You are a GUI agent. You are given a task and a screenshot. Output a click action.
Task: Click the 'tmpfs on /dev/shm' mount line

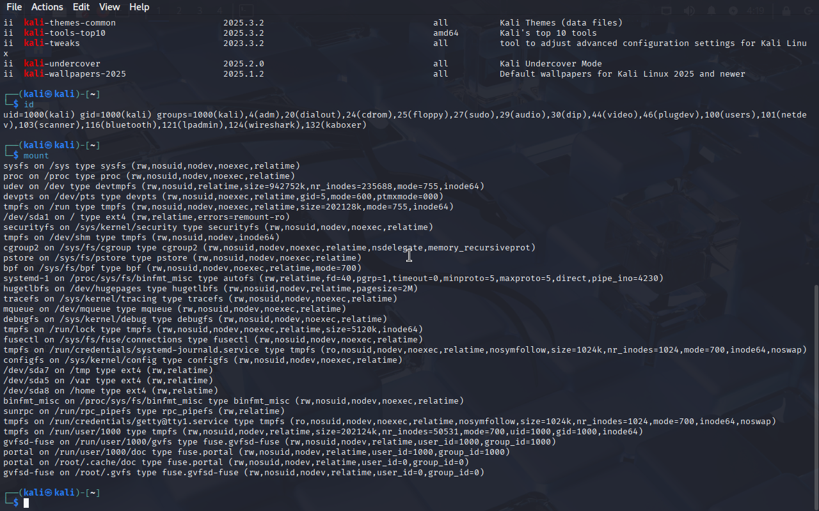coord(141,238)
